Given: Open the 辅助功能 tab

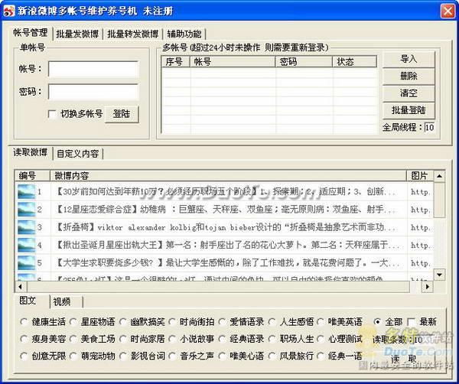Looking at the screenshot, I should pyautogui.click(x=184, y=34).
